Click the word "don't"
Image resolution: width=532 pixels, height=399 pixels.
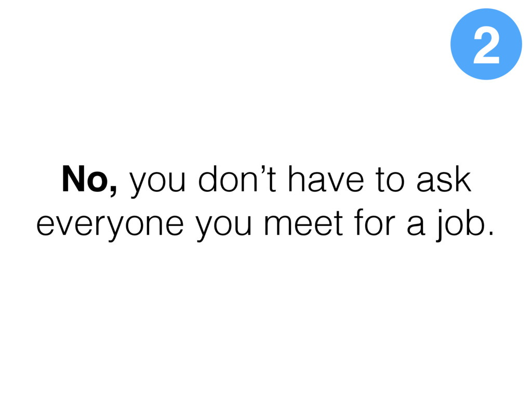[x=237, y=179]
